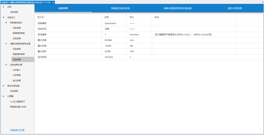The width and height of the screenshot is (264, 135).
Task: Click the 验证结果 tree item
Action: pyautogui.click(x=17, y=80)
